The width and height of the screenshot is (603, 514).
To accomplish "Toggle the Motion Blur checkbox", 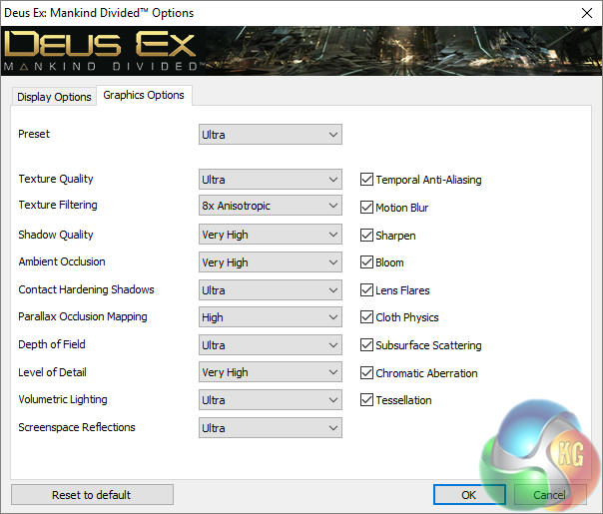I will pos(366,208).
